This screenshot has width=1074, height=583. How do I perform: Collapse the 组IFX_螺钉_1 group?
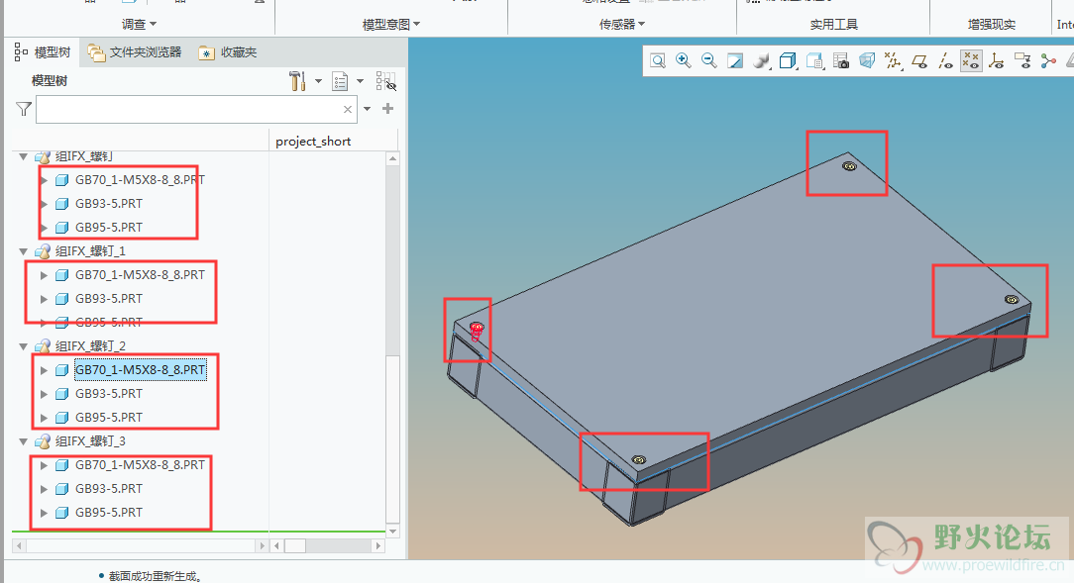24,251
